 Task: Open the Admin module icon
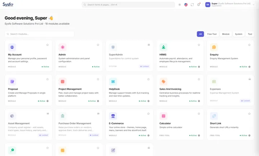coord(63,47)
